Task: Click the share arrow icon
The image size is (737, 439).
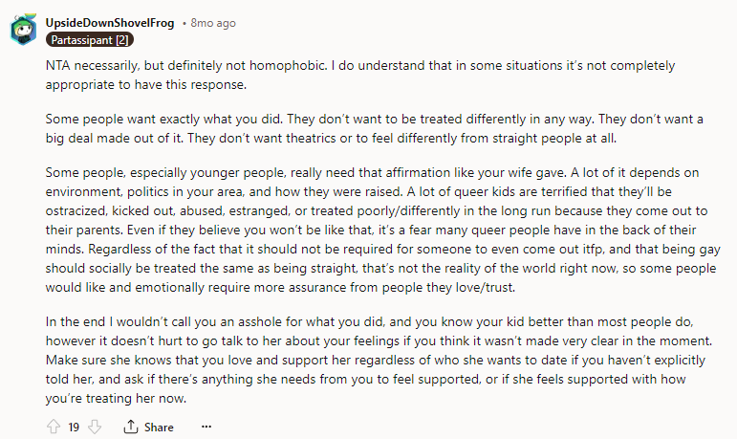Action: tap(131, 427)
